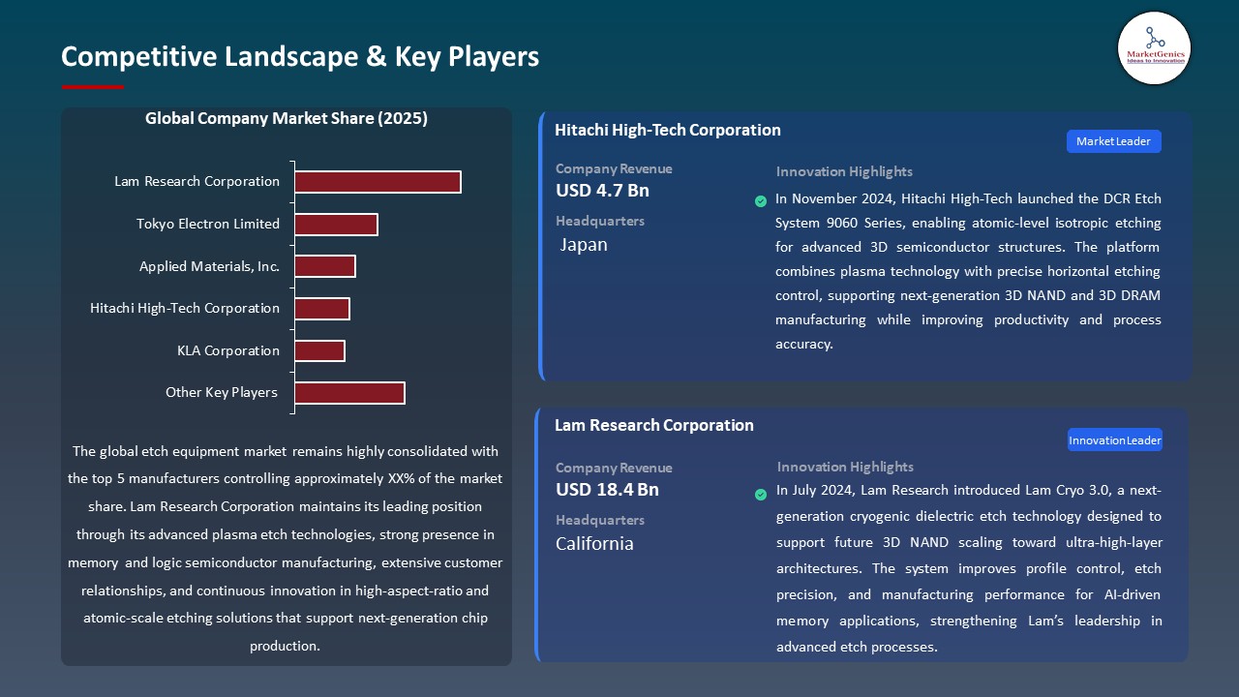Click the Hitachi DCR Etch System paragraph
Image resolution: width=1239 pixels, height=697 pixels.
click(x=968, y=271)
